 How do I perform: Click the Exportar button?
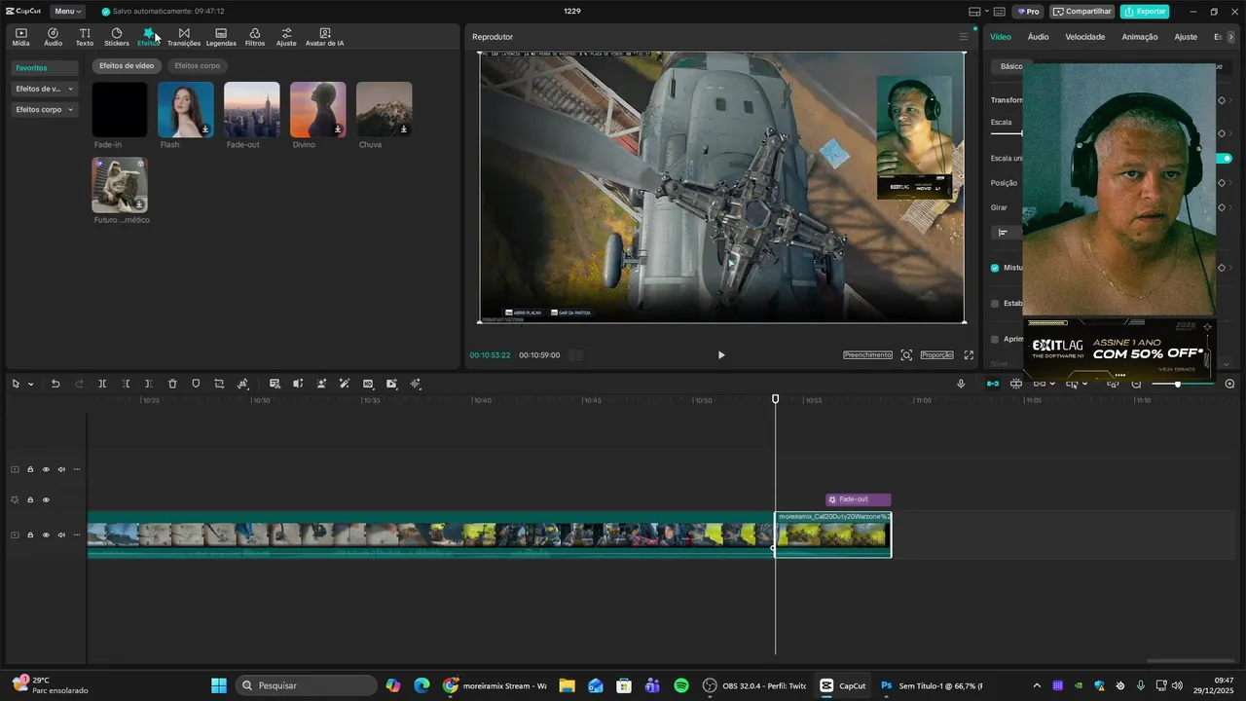pyautogui.click(x=1145, y=12)
